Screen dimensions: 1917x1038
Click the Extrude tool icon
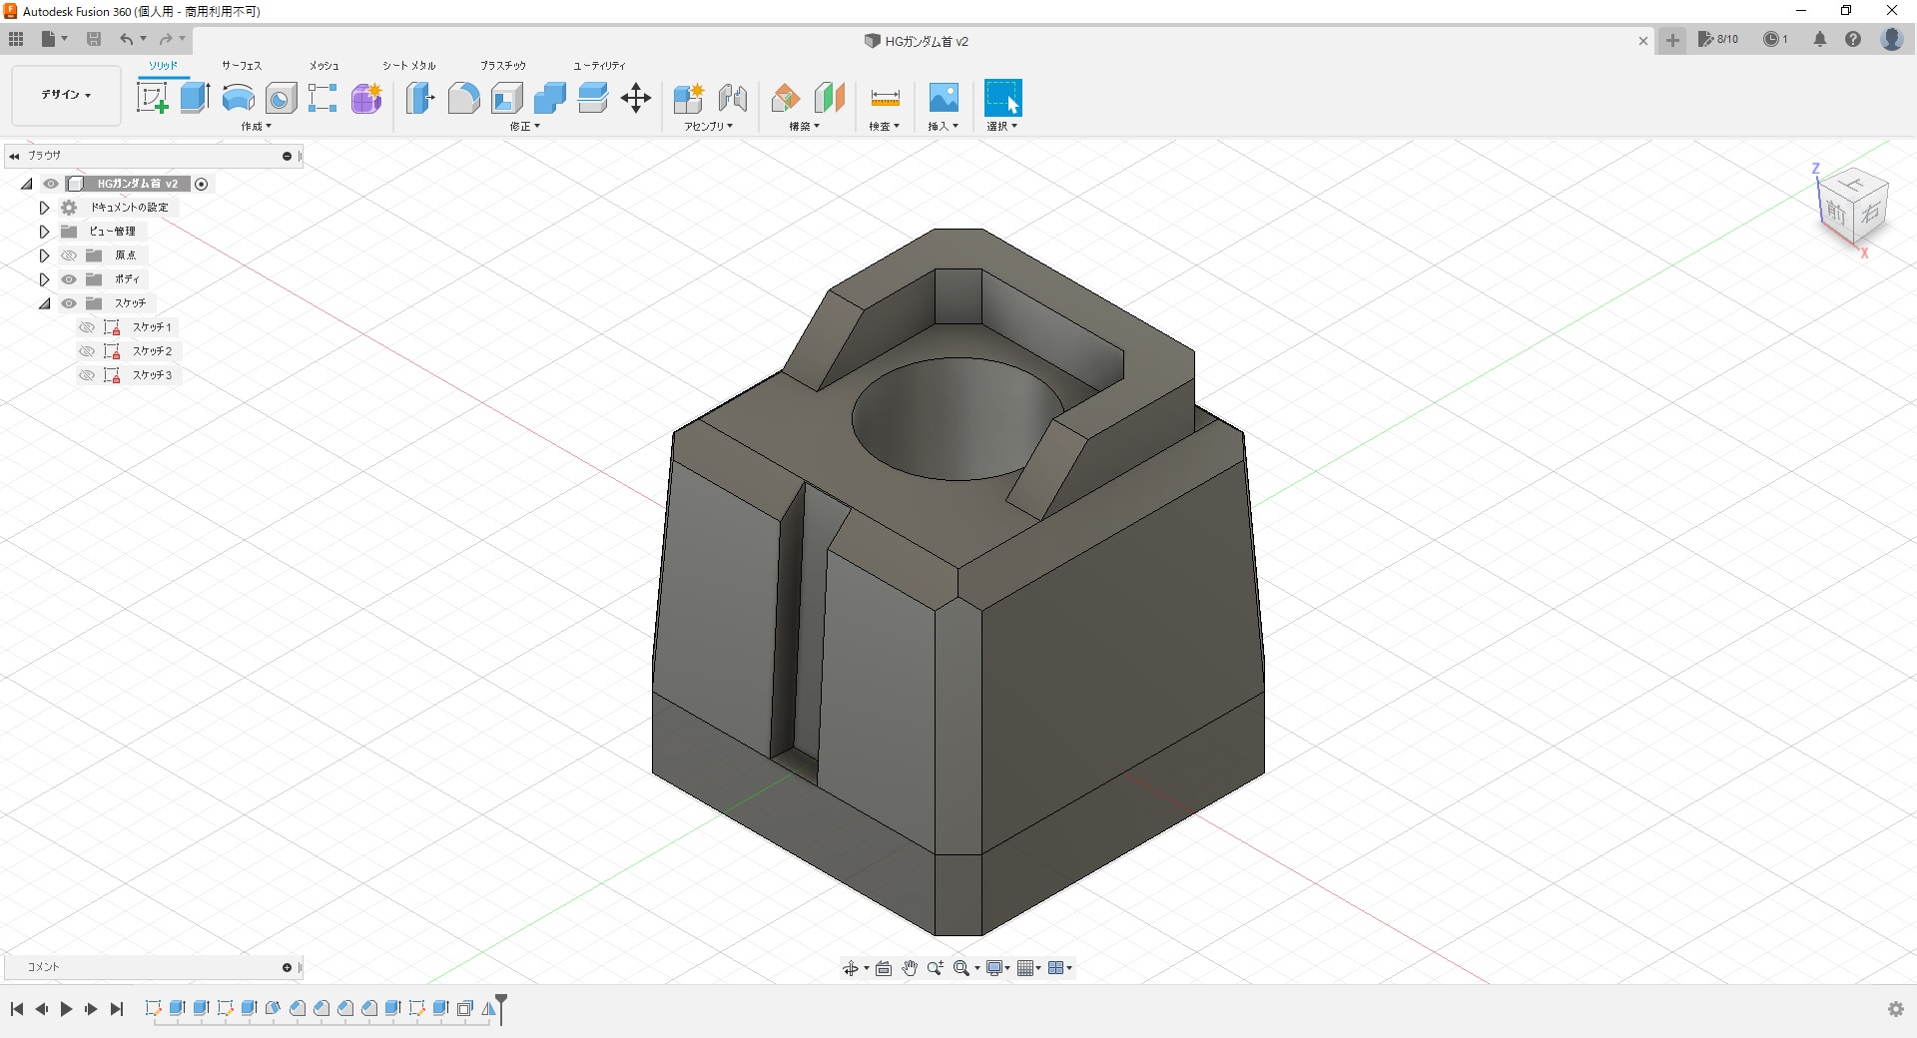pos(195,98)
